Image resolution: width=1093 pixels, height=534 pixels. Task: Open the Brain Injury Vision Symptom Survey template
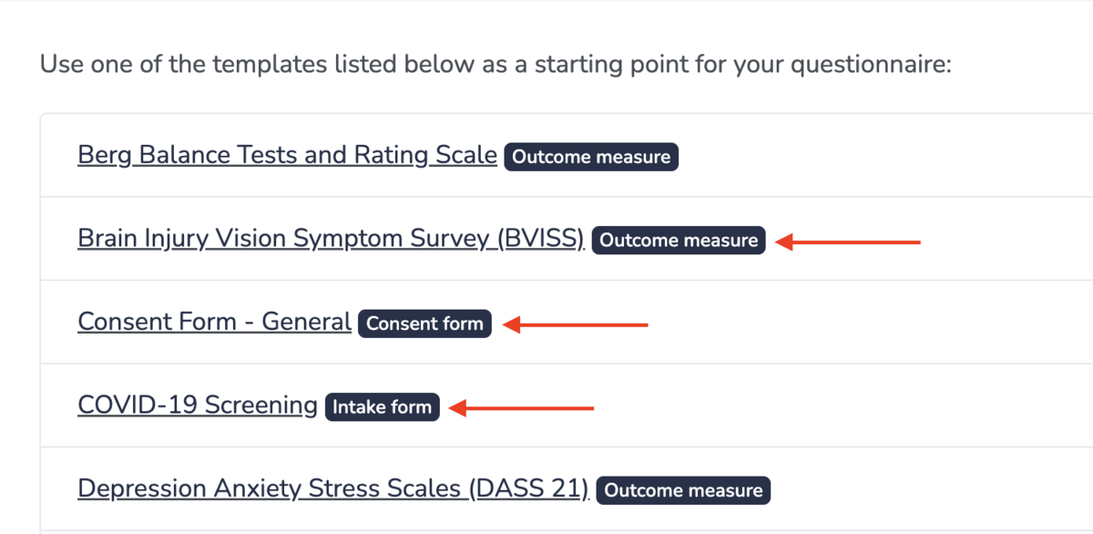click(x=331, y=238)
